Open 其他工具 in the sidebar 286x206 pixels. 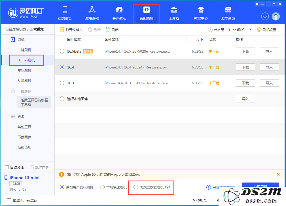pyautogui.click(x=24, y=127)
